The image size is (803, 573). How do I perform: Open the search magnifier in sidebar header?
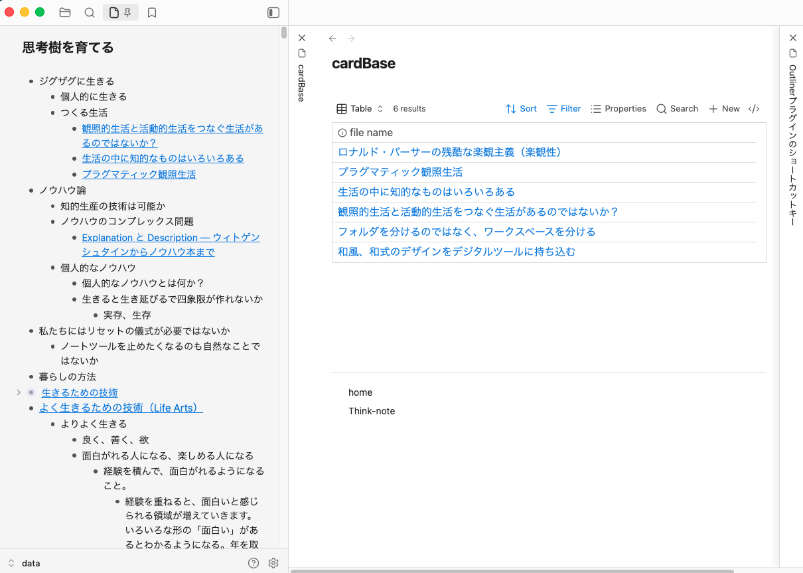click(x=90, y=13)
